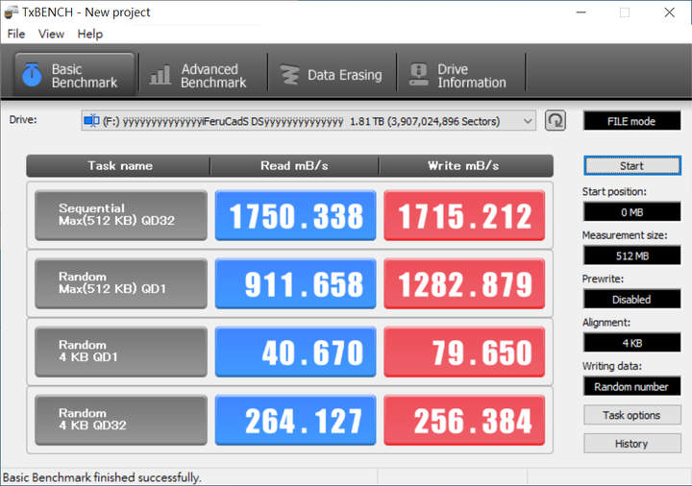692x486 pixels.
Task: Run the Random 4 KB QD32 task
Action: point(121,420)
